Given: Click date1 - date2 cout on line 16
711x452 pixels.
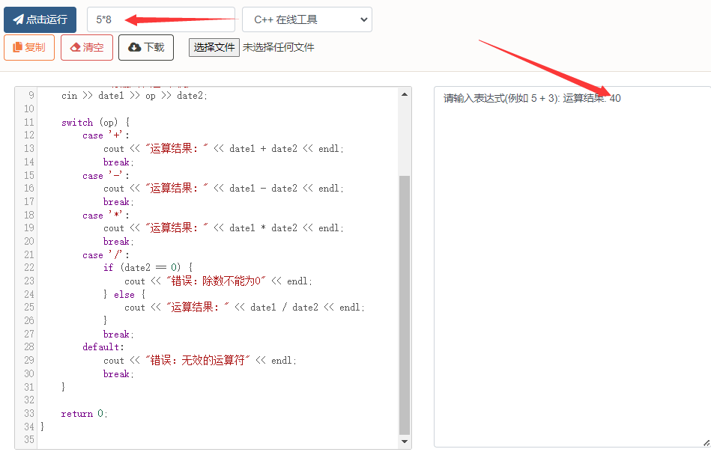Looking at the screenshot, I should click(x=223, y=189).
